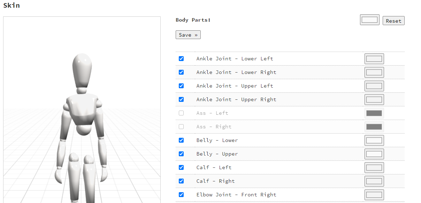
Task: Disable Ankle Joint - Upper Left
Action: 181,86
